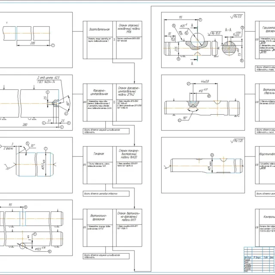Click the 90° angle dimension
The width and height of the screenshot is (275, 275).
[185, 118]
